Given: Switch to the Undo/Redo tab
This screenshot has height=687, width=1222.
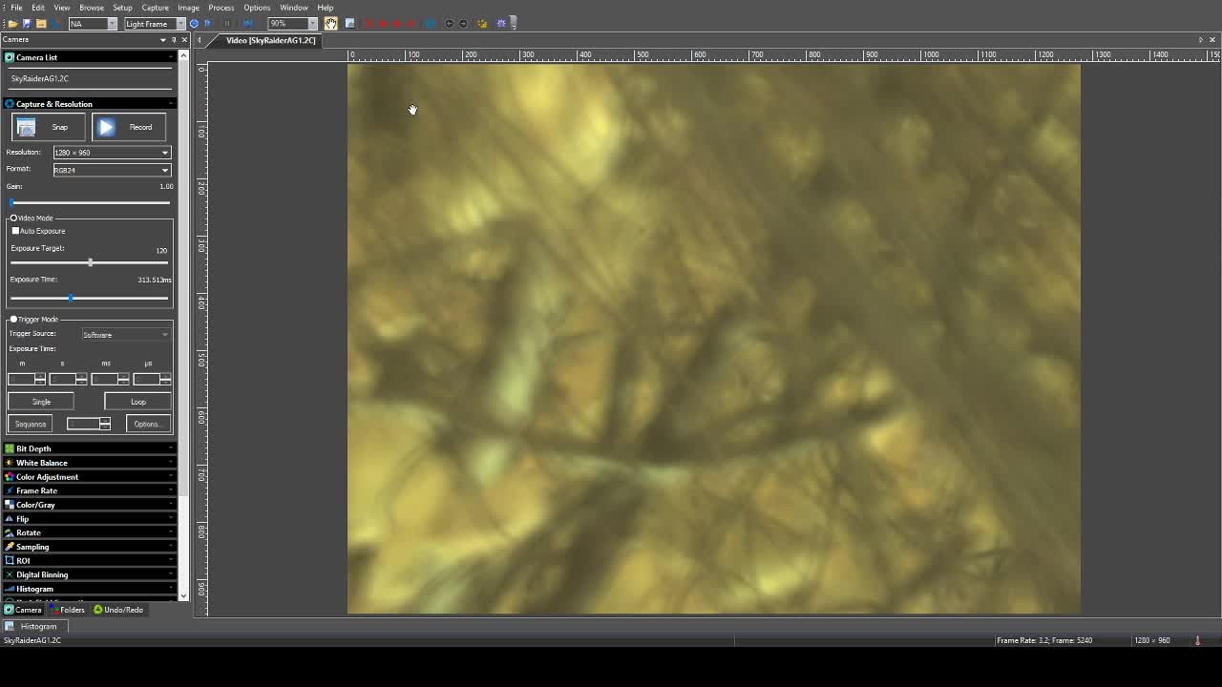Looking at the screenshot, I should 118,610.
